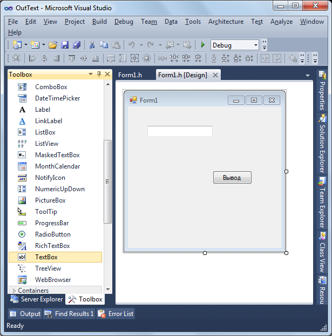Click the Align Tops layout icon
This screenshot has width=332, height=336.
(72, 58)
